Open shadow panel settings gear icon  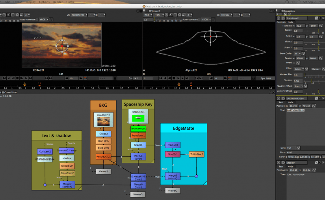coord(283,163)
